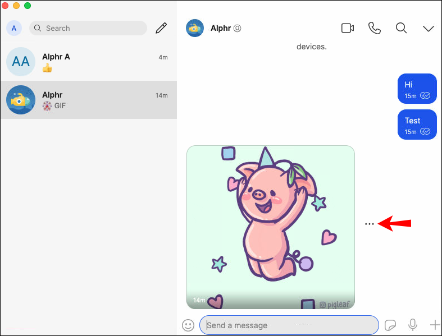Close the window with red button

pyautogui.click(x=5, y=6)
